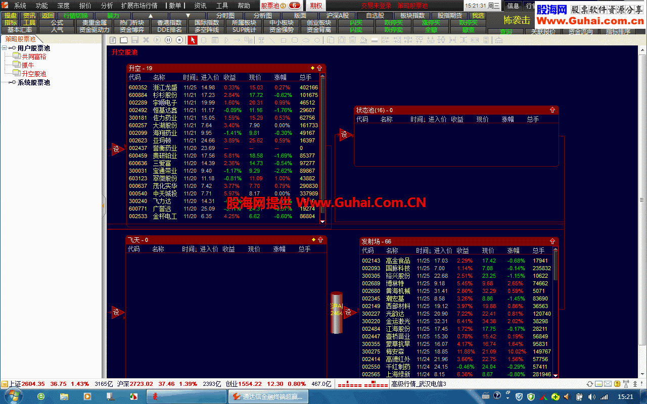Screen dimensions: 647x404
Task: Click the up triangle toolbar button
Action: tap(150, 16)
